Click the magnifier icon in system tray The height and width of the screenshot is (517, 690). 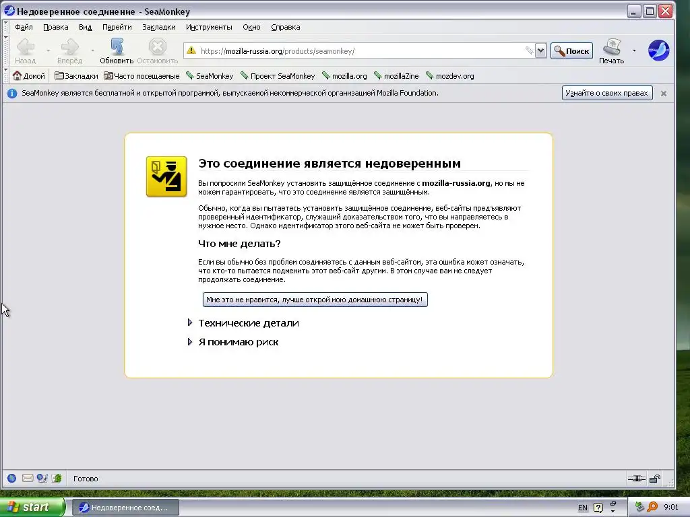(x=652, y=508)
